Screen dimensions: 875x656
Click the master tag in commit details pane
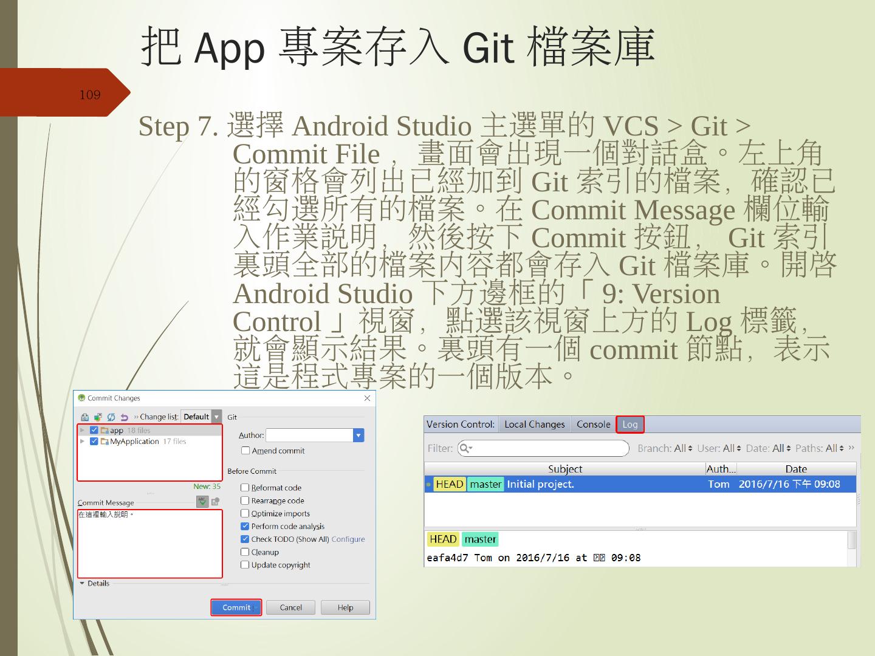click(x=480, y=539)
